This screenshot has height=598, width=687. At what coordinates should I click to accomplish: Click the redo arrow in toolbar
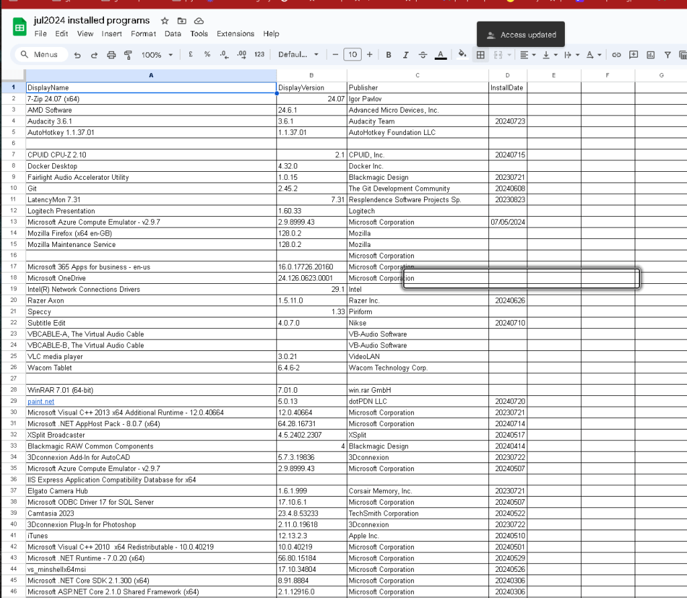click(x=94, y=55)
